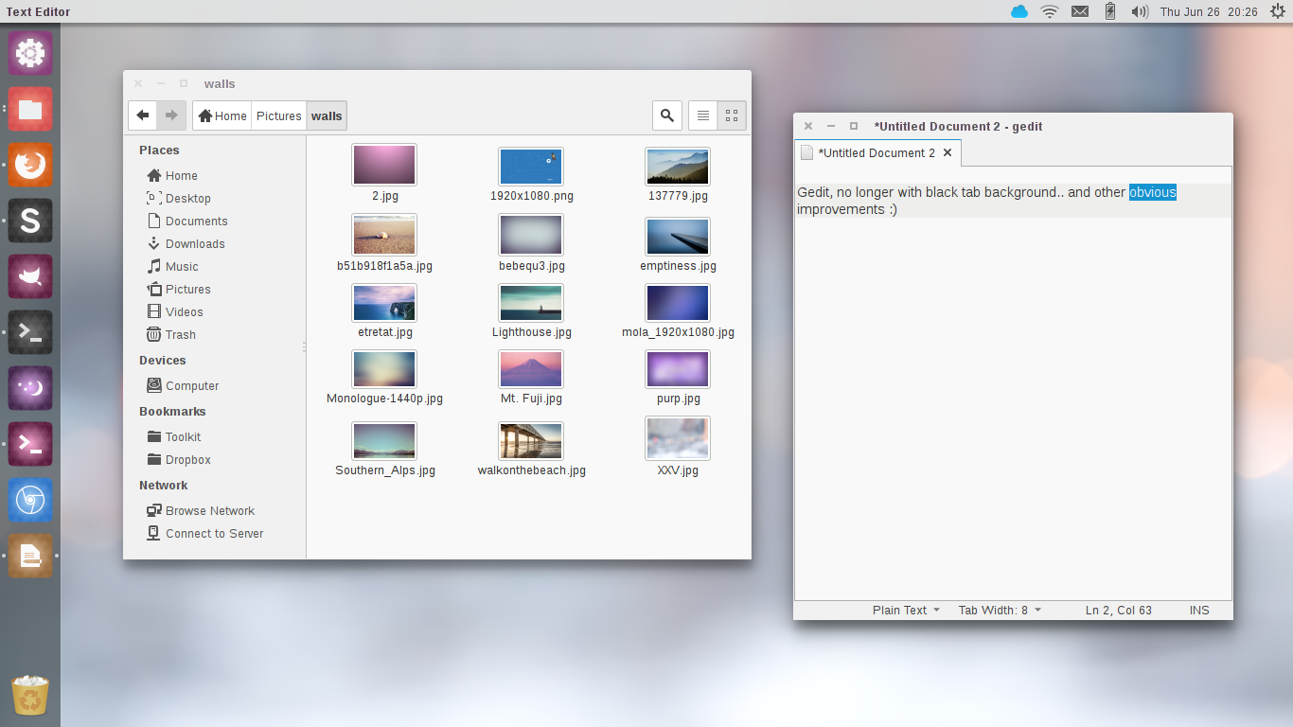Open Plain Text language dropdown in gedit
This screenshot has height=727, width=1293.
pyautogui.click(x=906, y=610)
